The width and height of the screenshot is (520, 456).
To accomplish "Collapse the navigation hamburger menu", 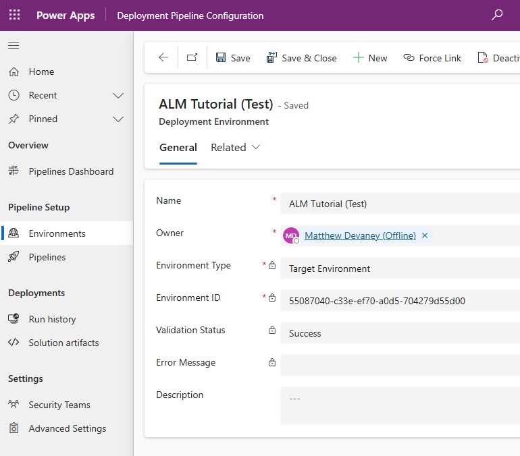I will [14, 46].
